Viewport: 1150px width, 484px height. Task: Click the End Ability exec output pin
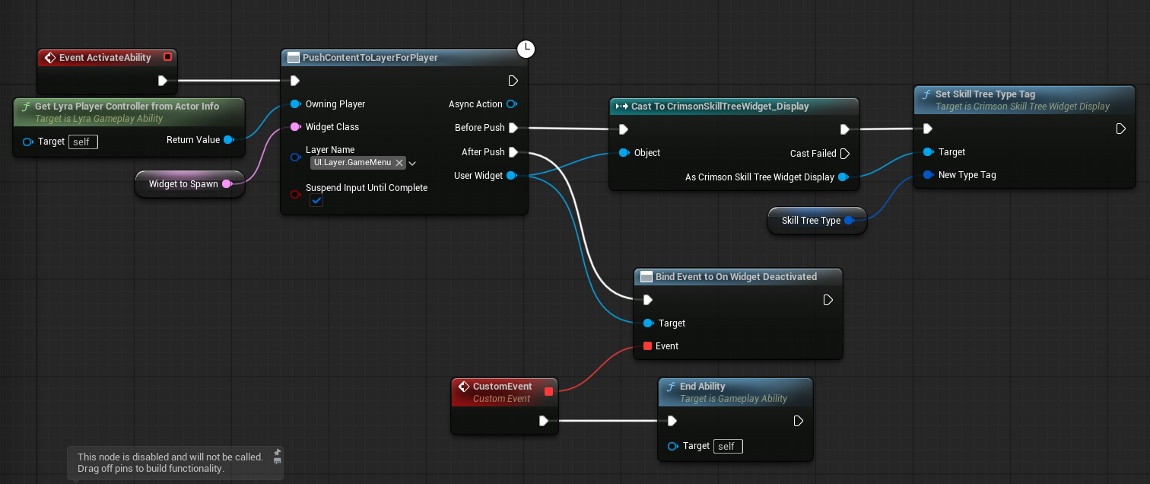tap(799, 421)
